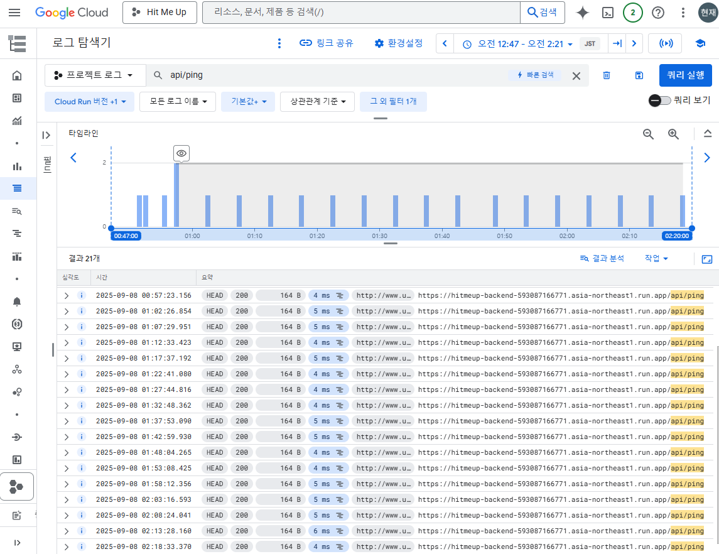Open the main navigation hamburger menu

click(x=14, y=13)
